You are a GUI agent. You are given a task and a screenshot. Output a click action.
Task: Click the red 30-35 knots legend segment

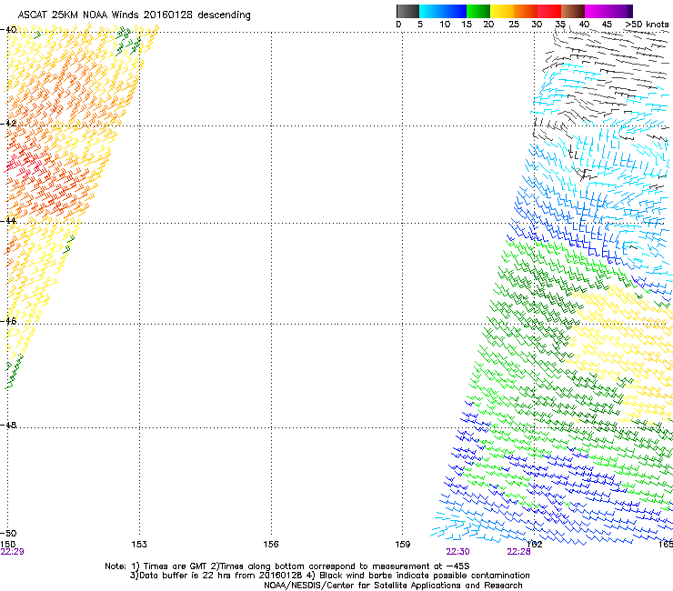[x=549, y=11]
